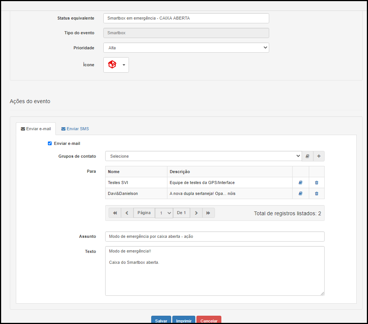Uncheck the Enviar e-mail checkbox
Screen dimensions: 368x324
[x=50, y=143]
